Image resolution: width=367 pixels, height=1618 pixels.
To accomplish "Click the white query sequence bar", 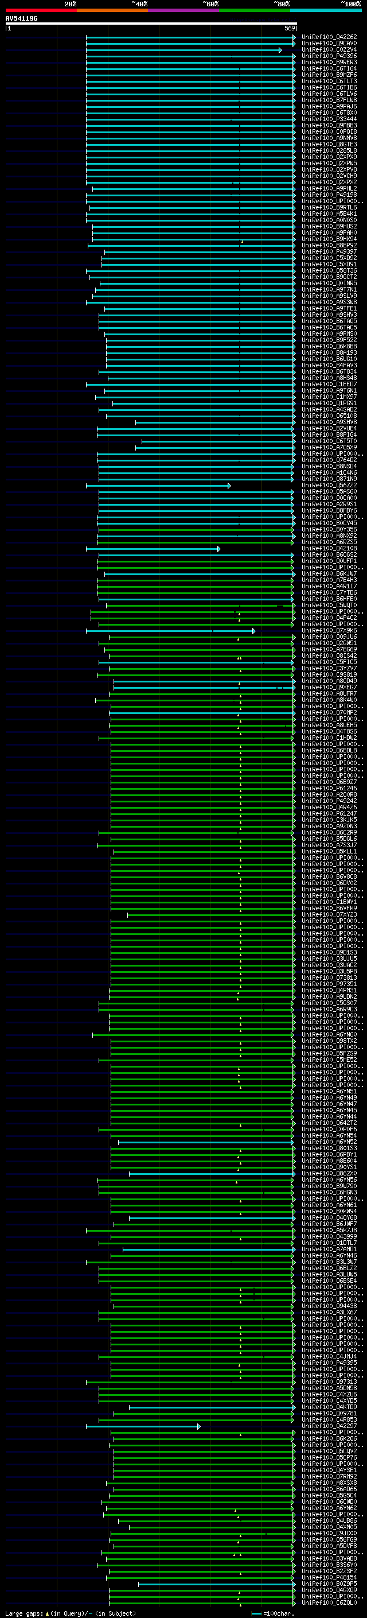I will 151,23.
